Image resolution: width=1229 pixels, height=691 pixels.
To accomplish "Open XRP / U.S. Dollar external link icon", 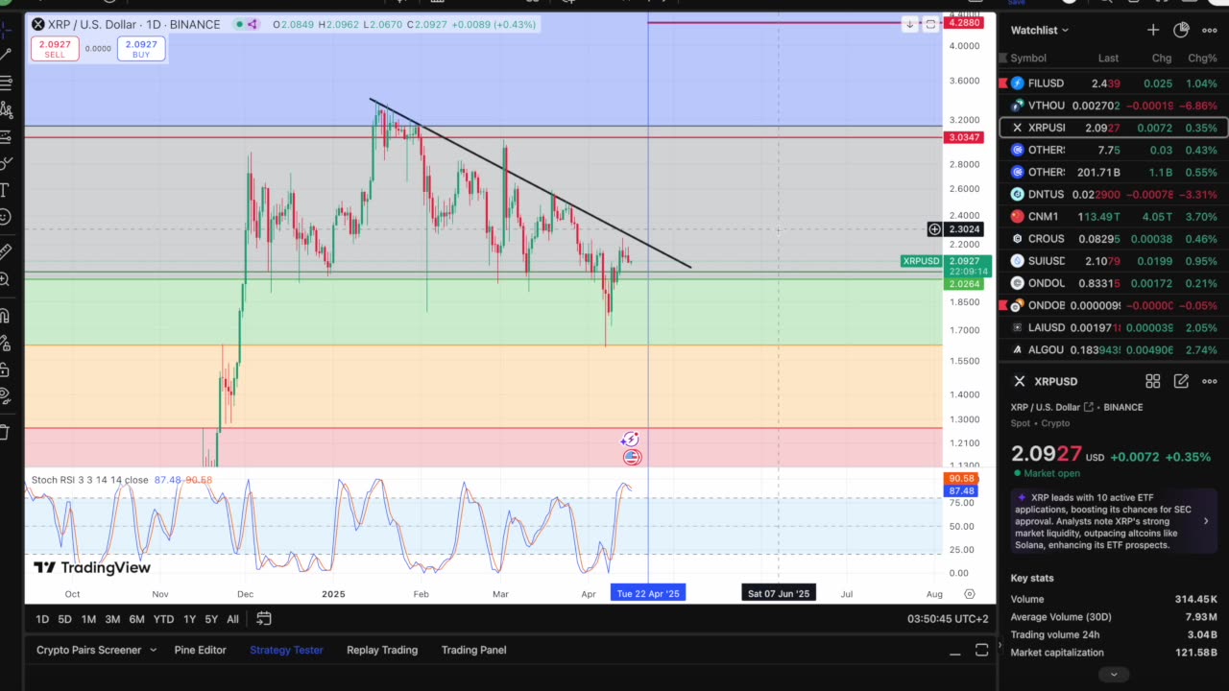I will (x=1090, y=407).
